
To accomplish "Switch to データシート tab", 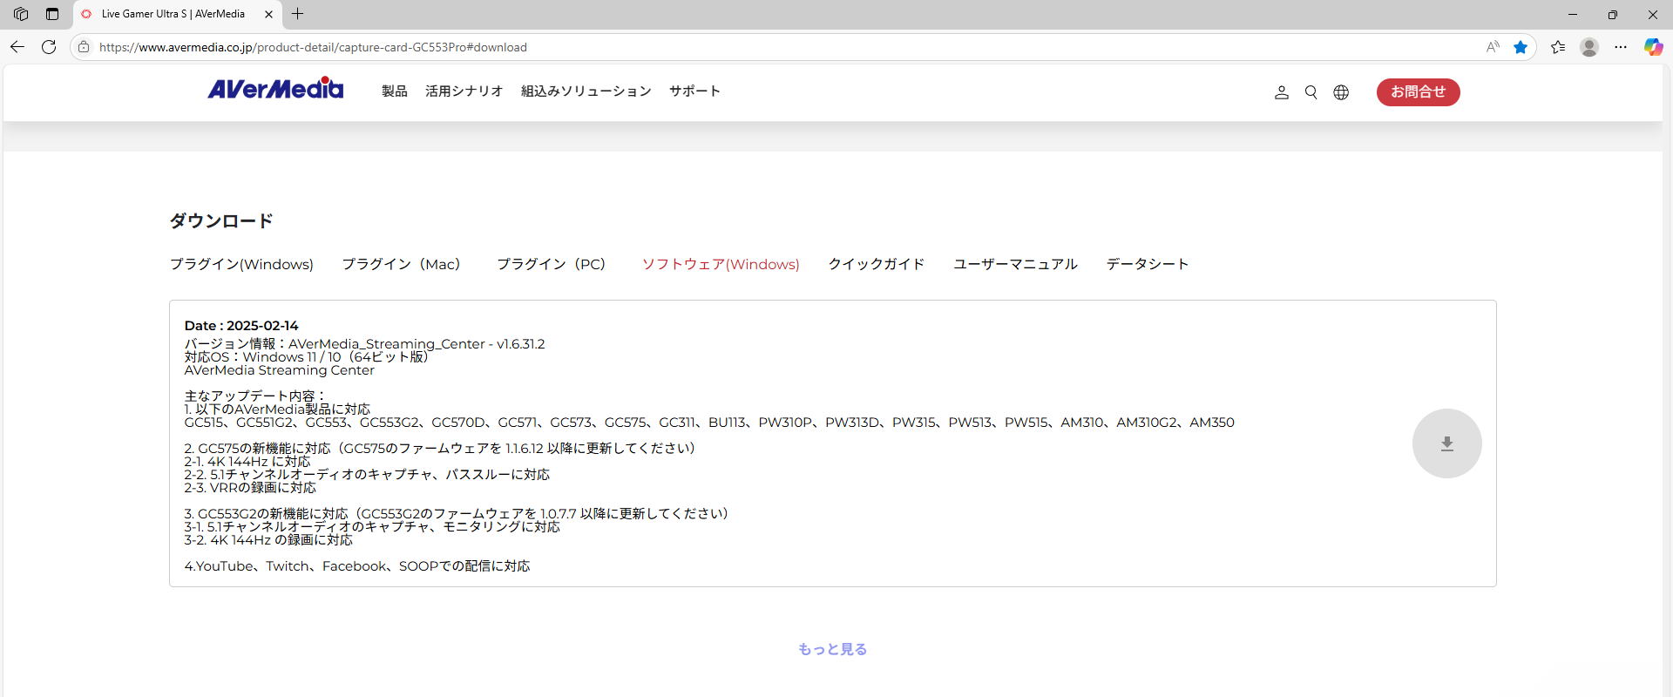I will click(x=1147, y=264).
